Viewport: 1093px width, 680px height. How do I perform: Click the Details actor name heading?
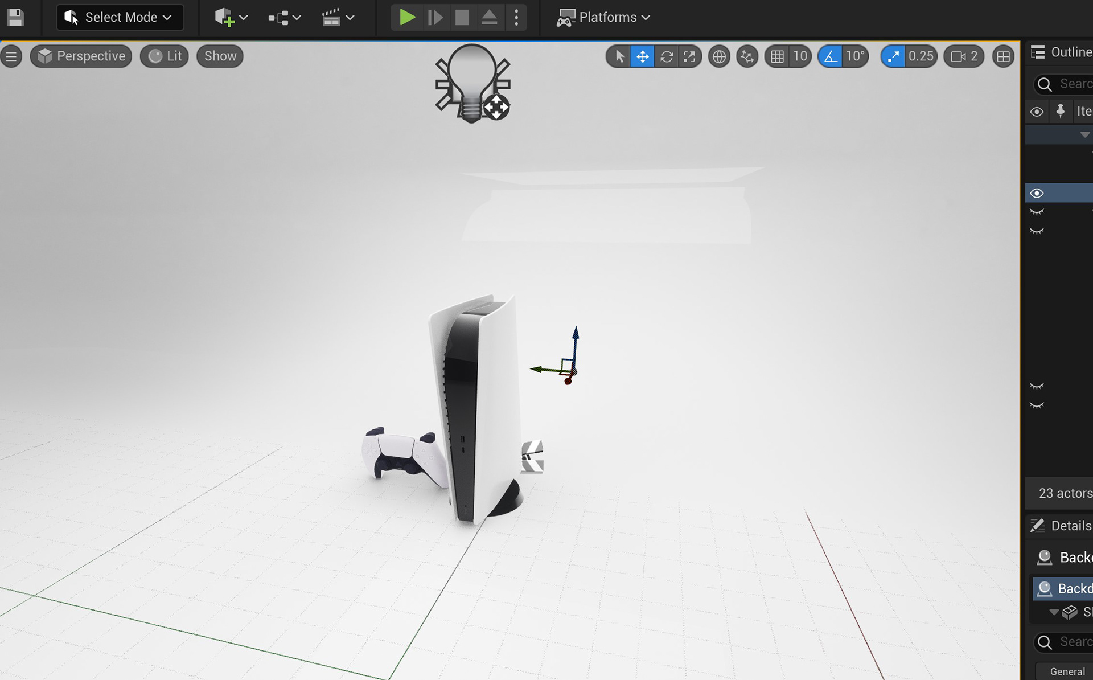[x=1075, y=557]
